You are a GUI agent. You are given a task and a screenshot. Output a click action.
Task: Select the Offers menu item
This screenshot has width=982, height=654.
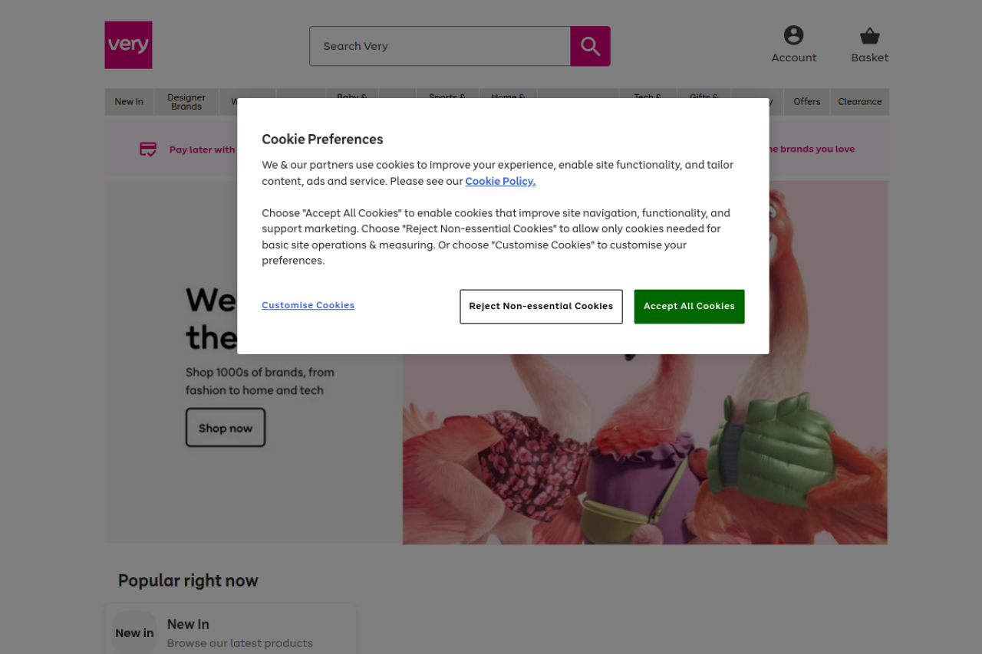[x=806, y=102]
